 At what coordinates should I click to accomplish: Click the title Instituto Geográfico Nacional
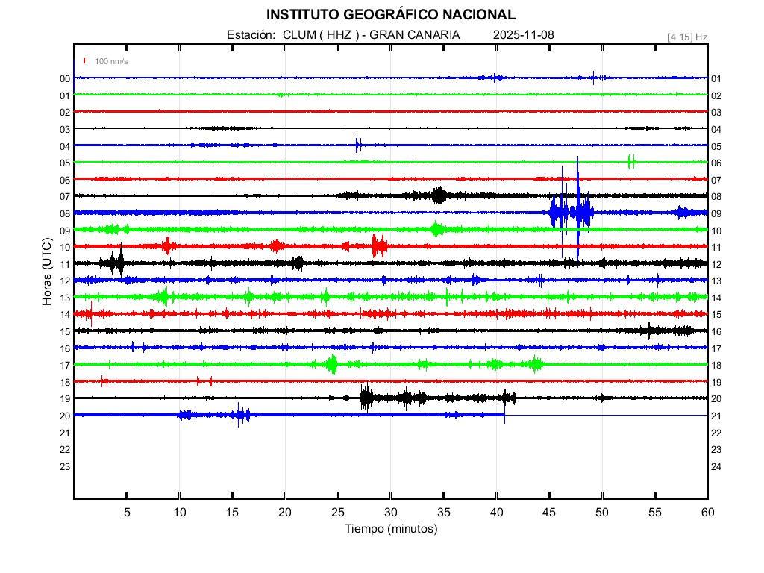click(390, 15)
